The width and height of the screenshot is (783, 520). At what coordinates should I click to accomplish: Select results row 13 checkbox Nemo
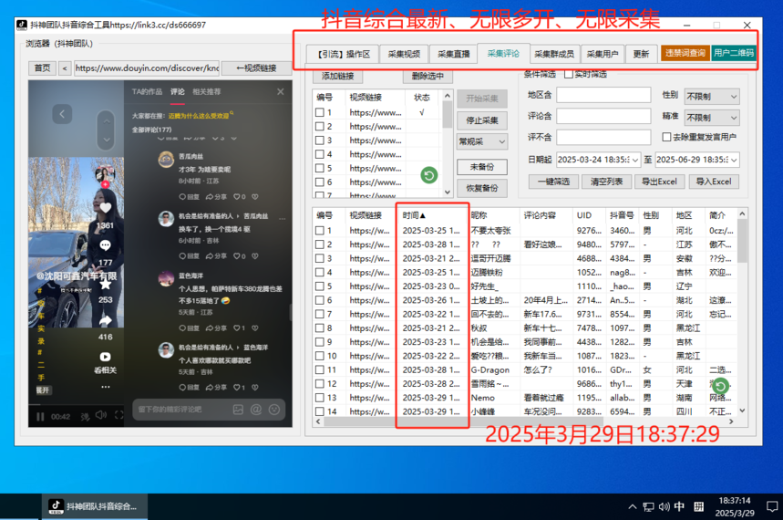tap(320, 398)
